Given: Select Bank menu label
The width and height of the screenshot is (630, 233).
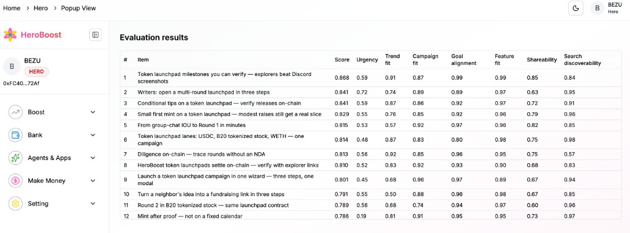Looking at the screenshot, I should tap(35, 135).
